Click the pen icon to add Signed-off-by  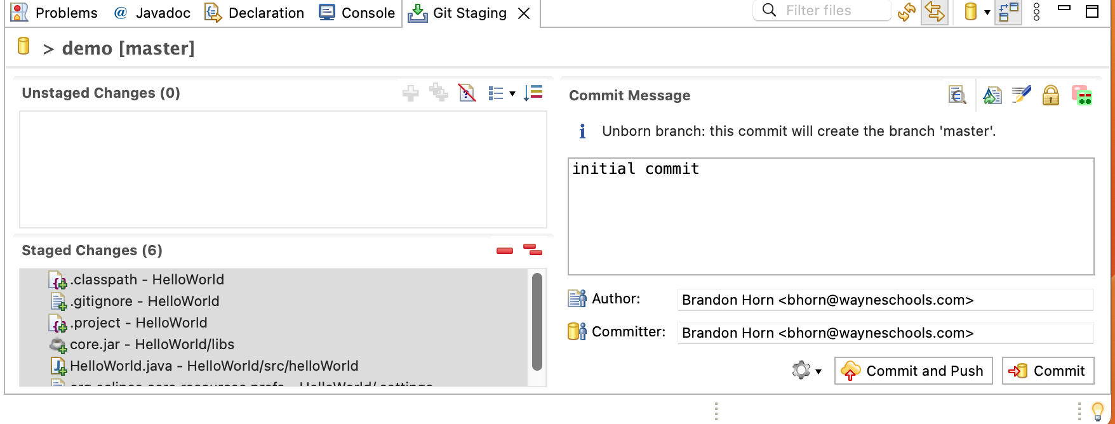pos(1021,95)
